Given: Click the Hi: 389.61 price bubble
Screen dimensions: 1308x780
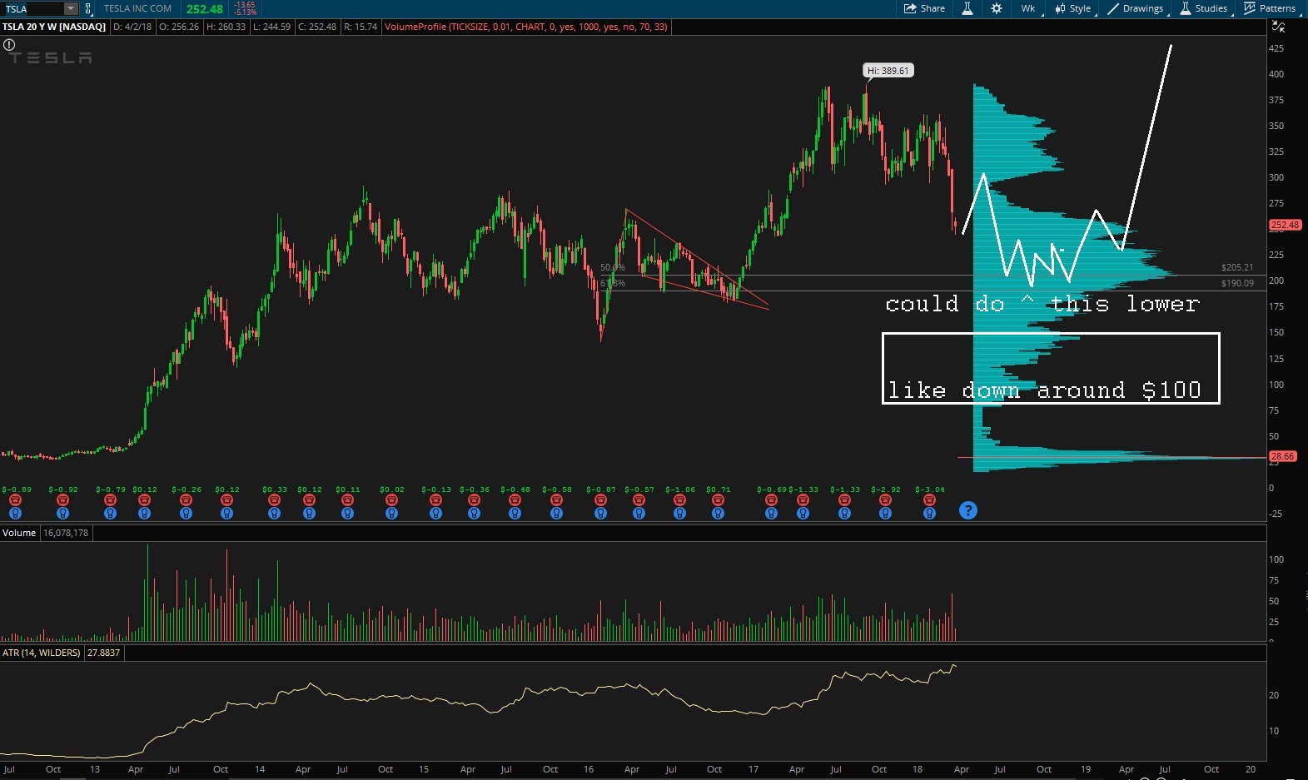Looking at the screenshot, I should (x=888, y=71).
